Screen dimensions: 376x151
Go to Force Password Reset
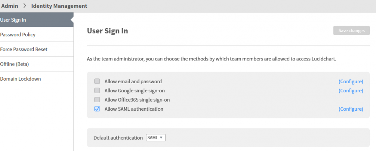point(37,49)
